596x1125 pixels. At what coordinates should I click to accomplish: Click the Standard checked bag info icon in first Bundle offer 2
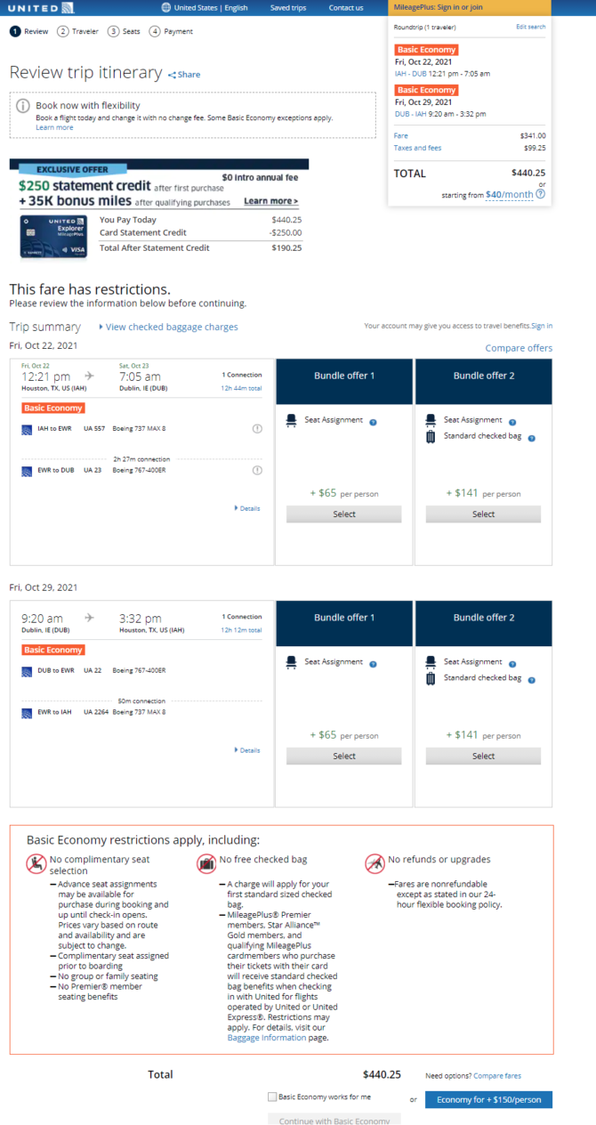(531, 438)
